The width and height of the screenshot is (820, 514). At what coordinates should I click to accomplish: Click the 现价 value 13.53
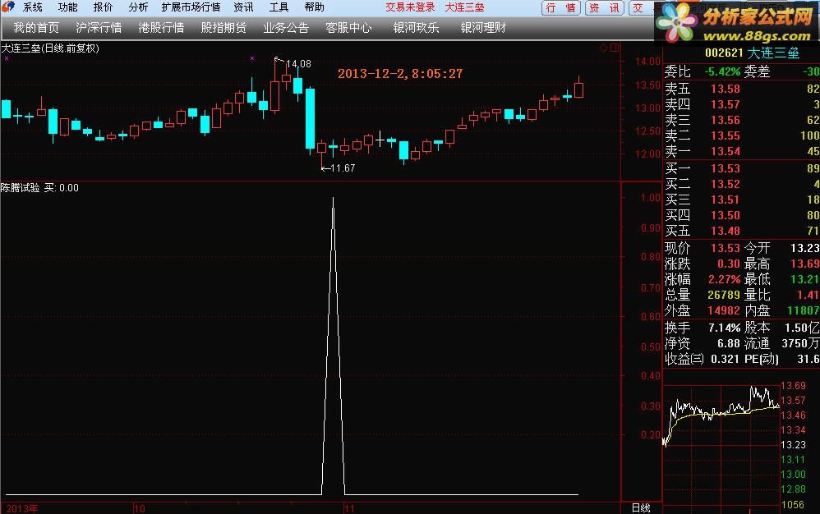(x=725, y=248)
